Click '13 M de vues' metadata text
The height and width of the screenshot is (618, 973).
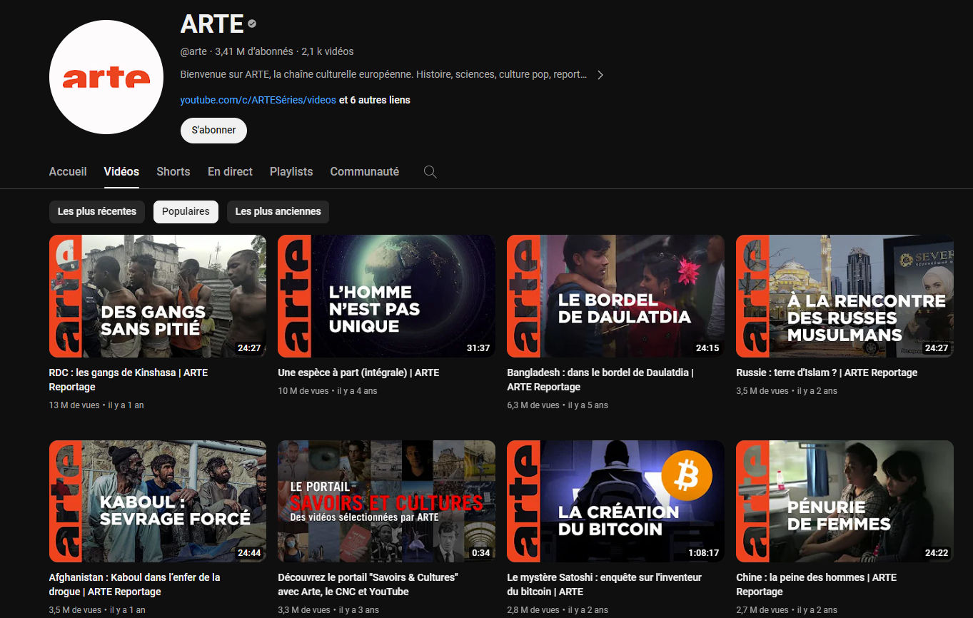(x=75, y=405)
